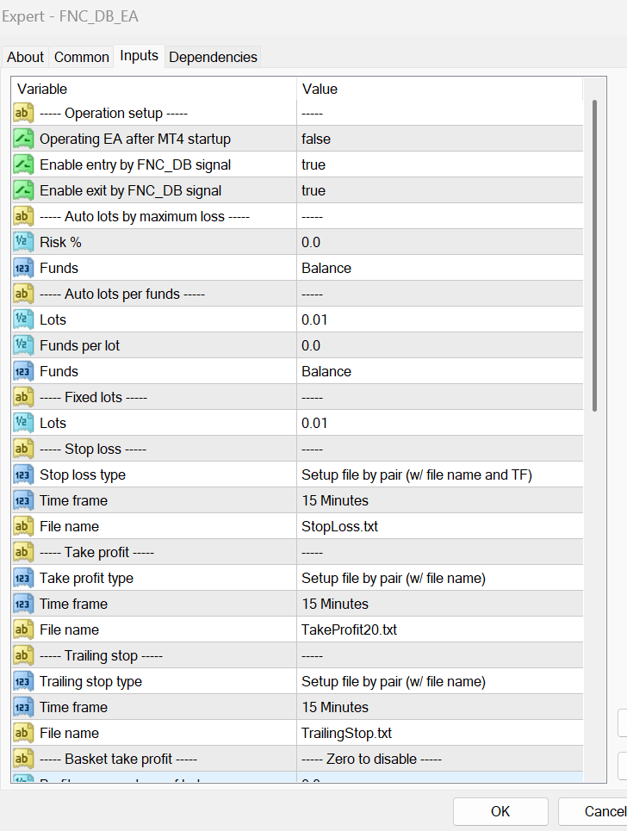Click the string icon for Auto lots by maximum loss
Viewport: 627px width, 831px height.
tap(22, 216)
